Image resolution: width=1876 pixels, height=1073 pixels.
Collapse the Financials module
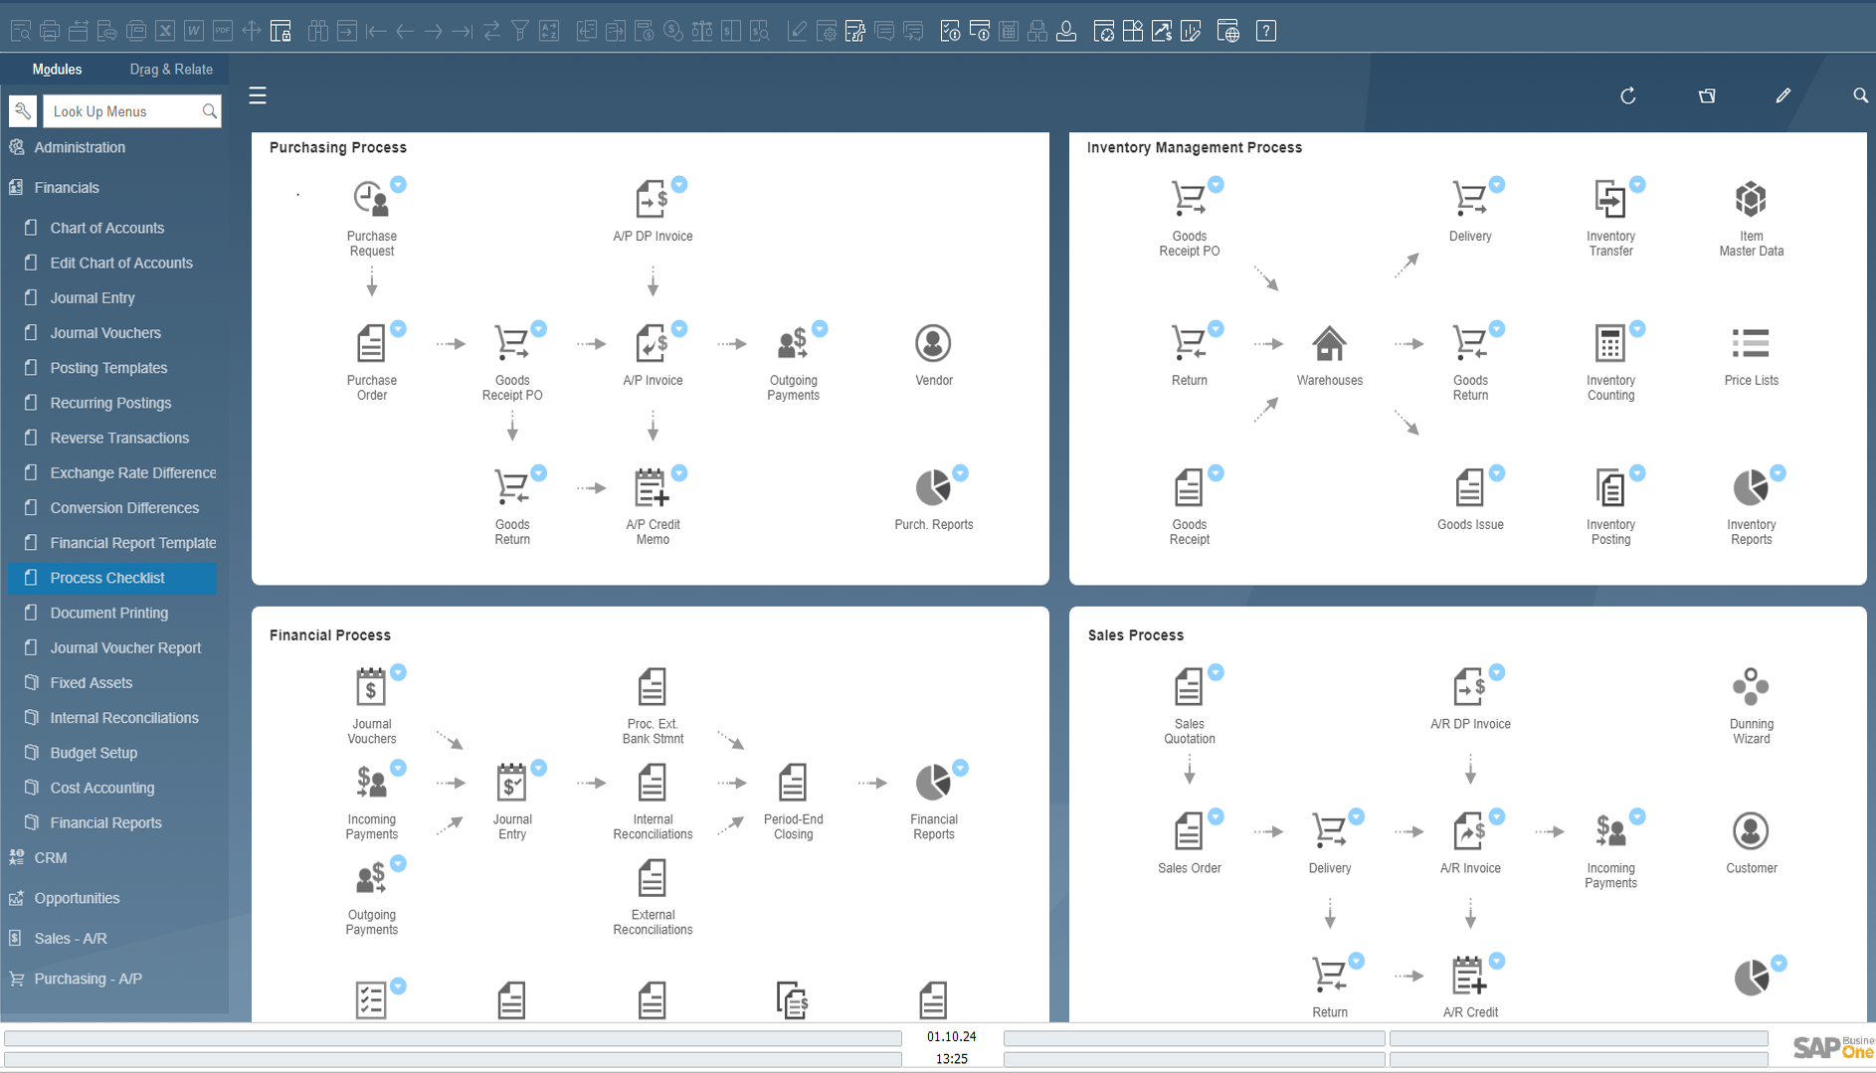(67, 187)
